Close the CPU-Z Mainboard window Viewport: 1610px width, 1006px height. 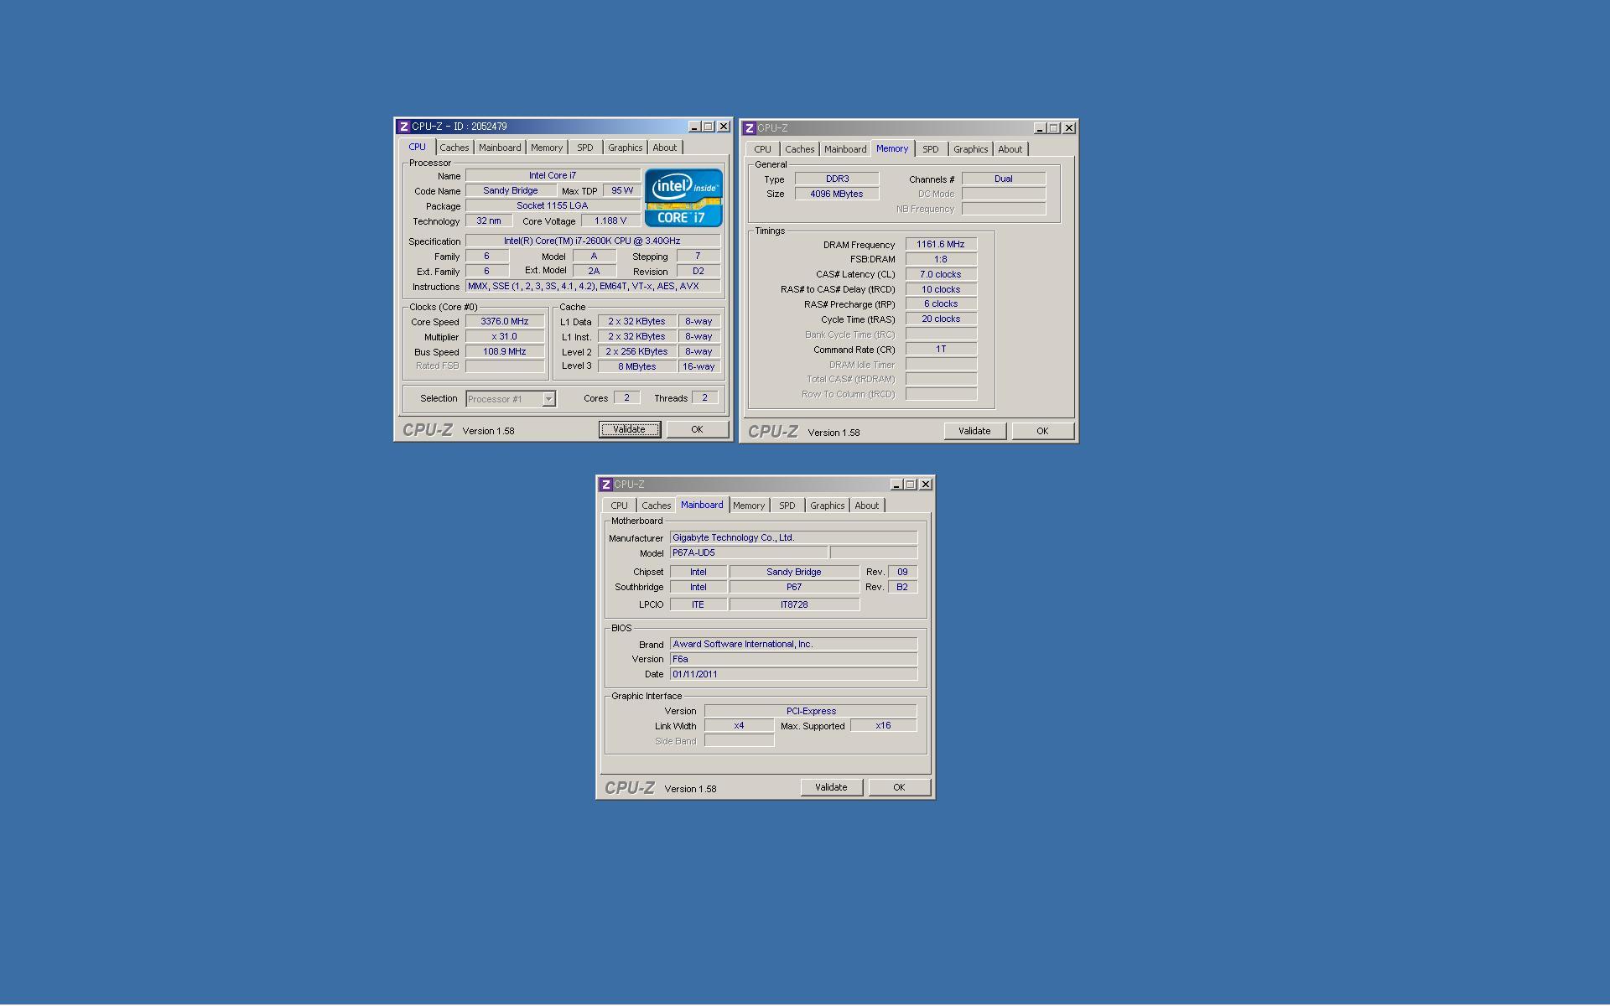[926, 485]
